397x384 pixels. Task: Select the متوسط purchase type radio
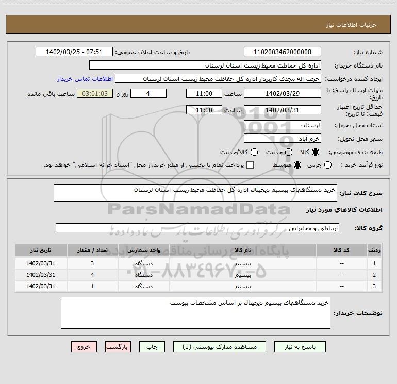coord(297,165)
